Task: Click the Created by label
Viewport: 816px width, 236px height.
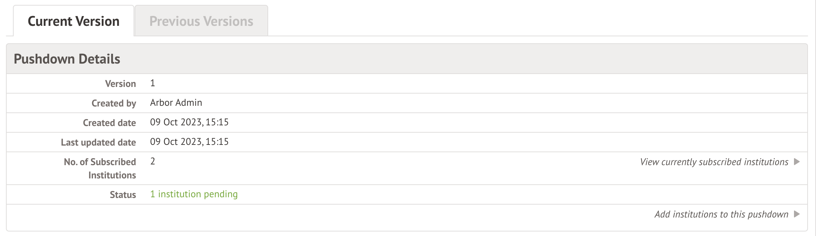Action: (114, 103)
